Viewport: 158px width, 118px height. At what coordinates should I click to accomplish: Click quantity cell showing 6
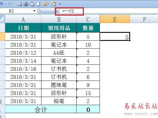[88, 77]
